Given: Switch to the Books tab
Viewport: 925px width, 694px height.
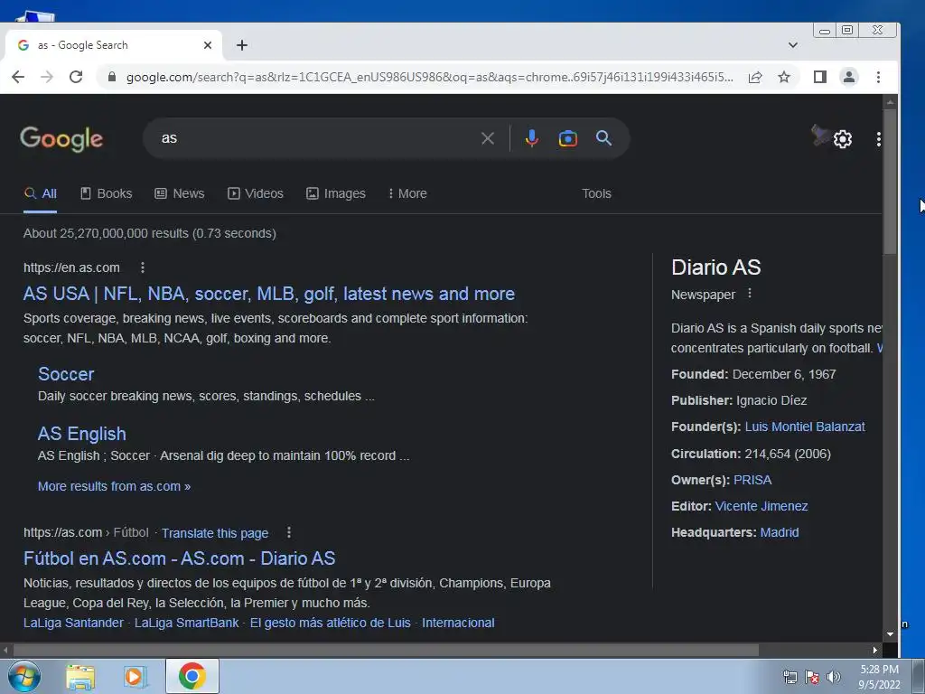Looking at the screenshot, I should pyautogui.click(x=107, y=193).
